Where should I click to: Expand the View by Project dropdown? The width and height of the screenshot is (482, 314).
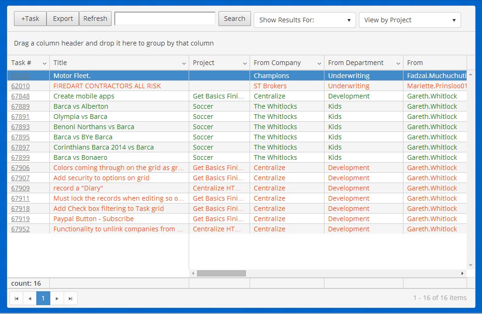tap(410, 20)
